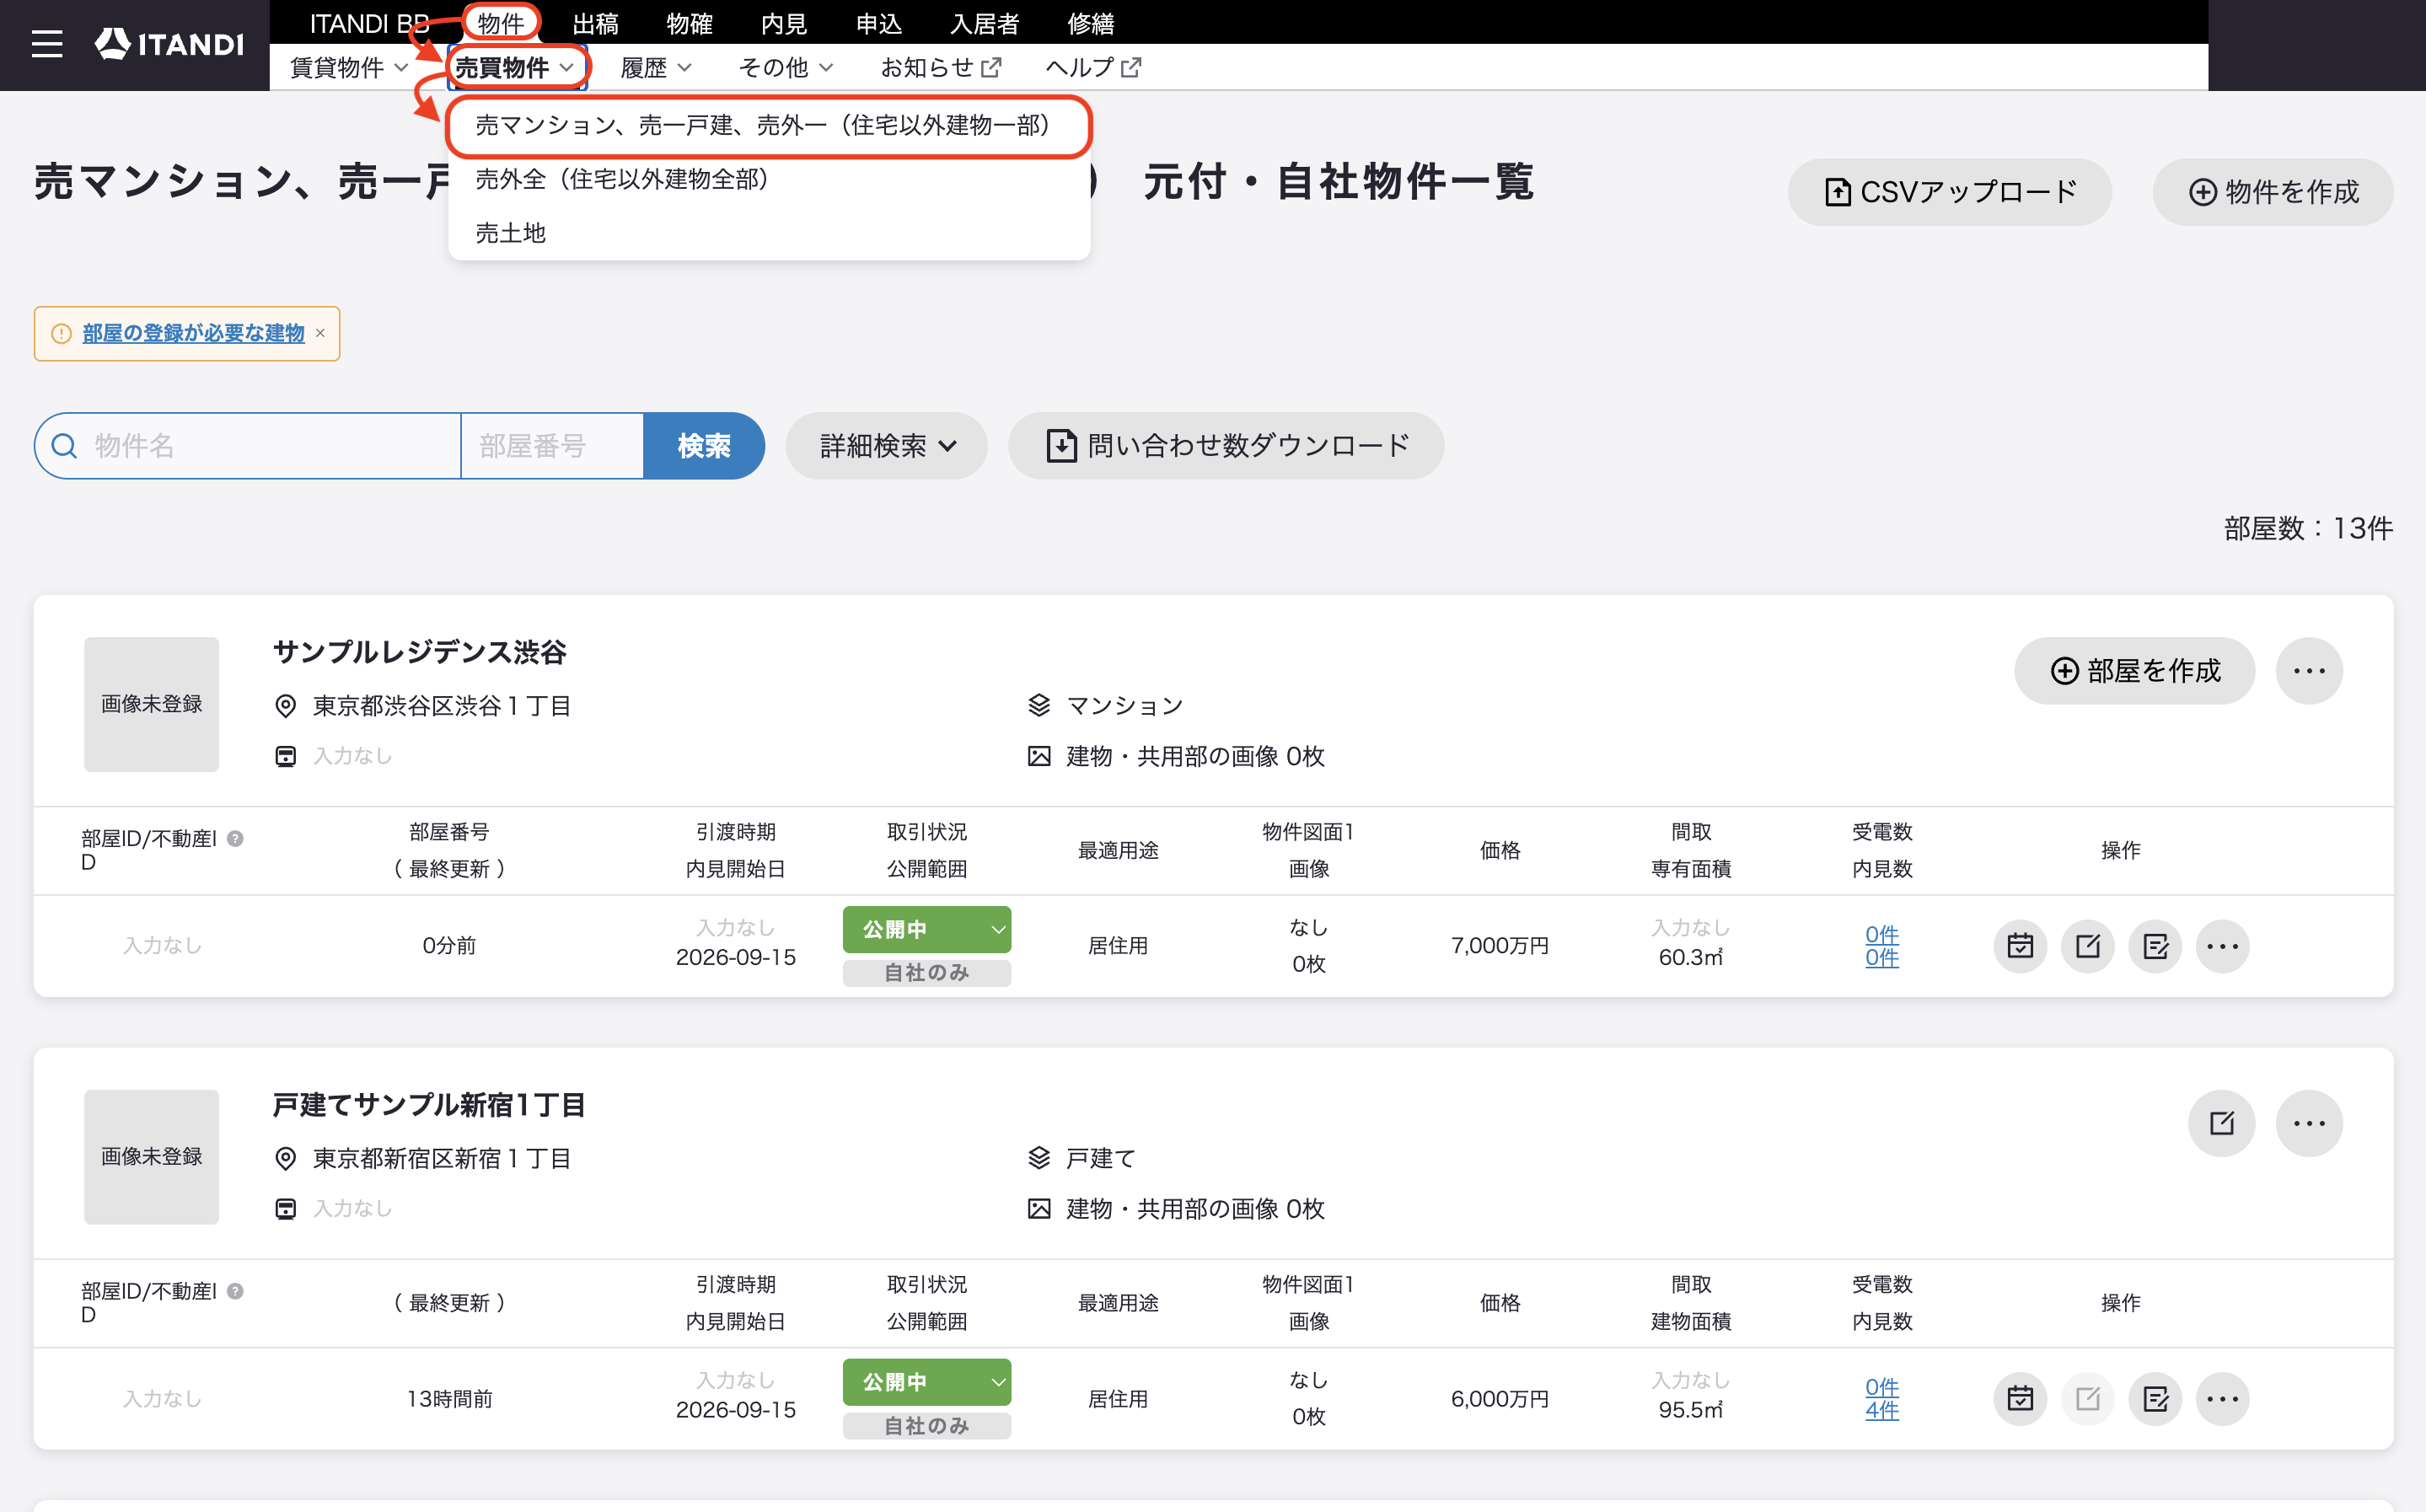Open the 部屋の登録が必要な建物 link
2426x1512 pixels.
pyautogui.click(x=193, y=333)
